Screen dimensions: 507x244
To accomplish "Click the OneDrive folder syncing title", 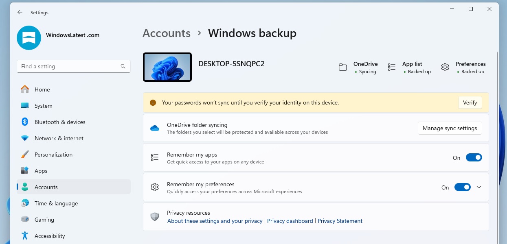I will pyautogui.click(x=197, y=125).
